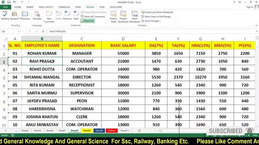
Task: Switch to blue Sheet9 tab
Action: 99,130
